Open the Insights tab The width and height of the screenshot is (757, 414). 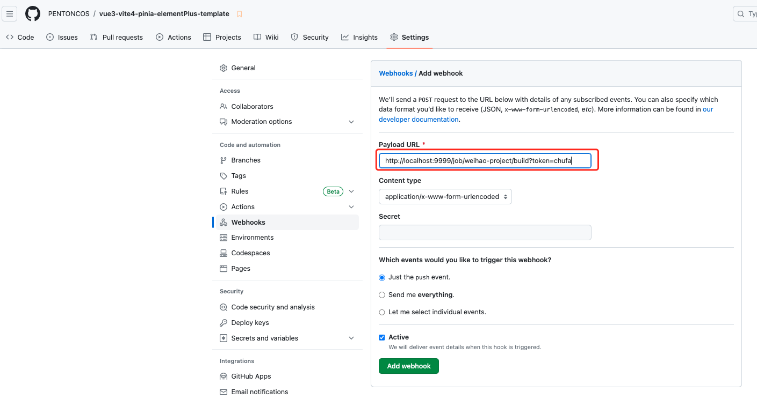[359, 37]
